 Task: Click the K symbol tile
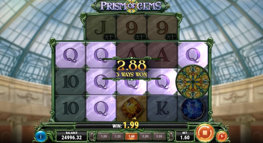tap(162, 108)
